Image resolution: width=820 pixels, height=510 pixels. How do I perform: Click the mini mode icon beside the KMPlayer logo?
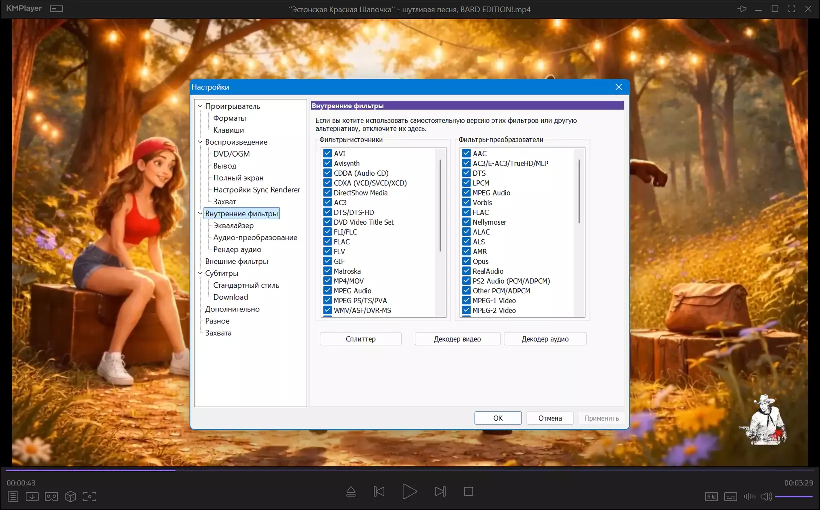(57, 9)
